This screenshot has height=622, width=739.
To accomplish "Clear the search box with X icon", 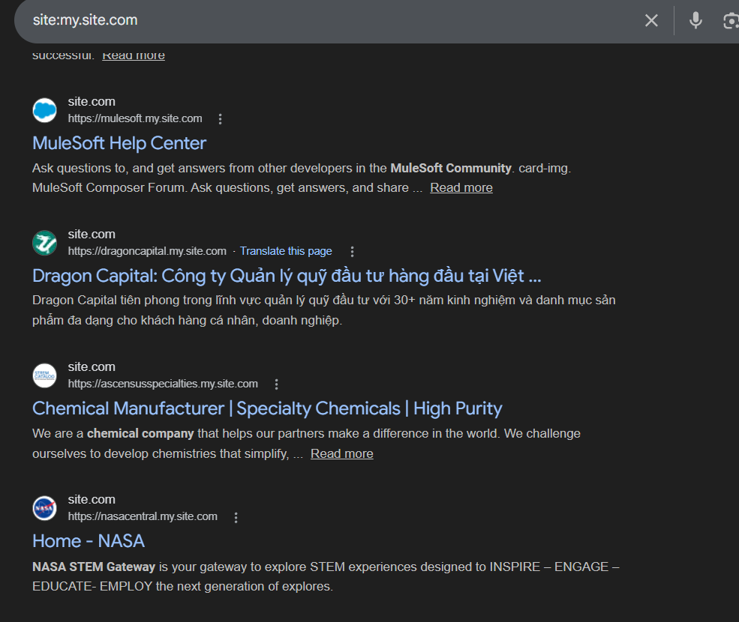I will point(651,21).
